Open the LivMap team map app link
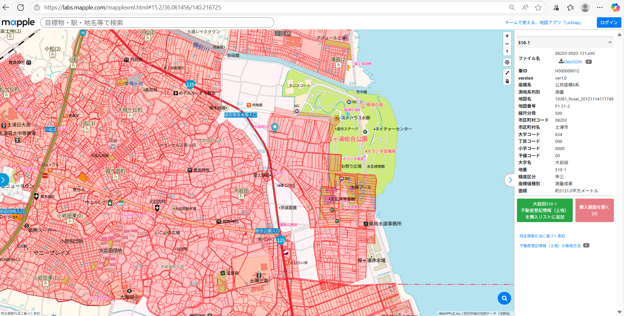The height and width of the screenshot is (316, 624). pos(544,23)
